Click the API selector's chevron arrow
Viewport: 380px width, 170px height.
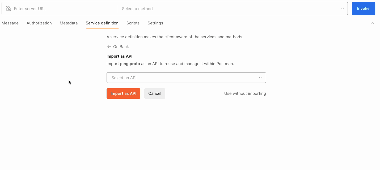tap(260, 78)
